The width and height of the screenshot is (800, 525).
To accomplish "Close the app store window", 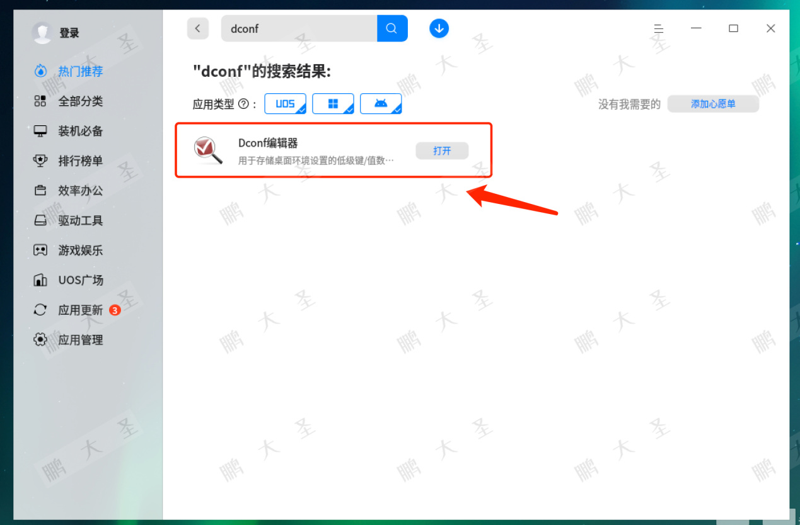I will (x=770, y=28).
